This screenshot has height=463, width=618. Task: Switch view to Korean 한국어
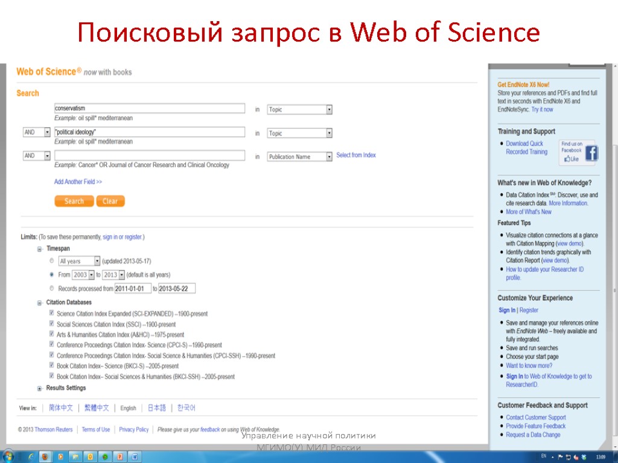click(186, 408)
